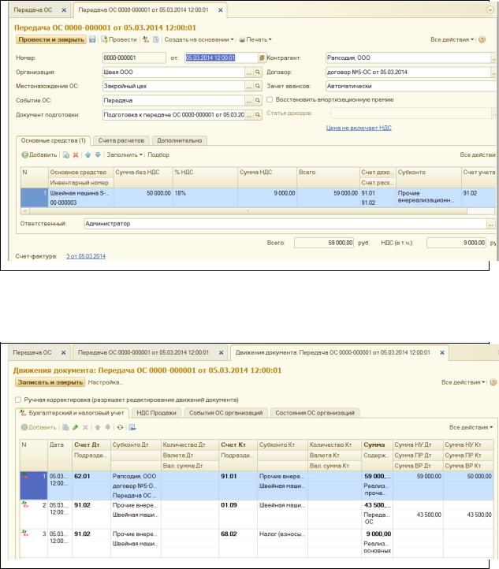Open selection (...) for Местонахождение ОС field
499x569 pixels.
(x=249, y=87)
